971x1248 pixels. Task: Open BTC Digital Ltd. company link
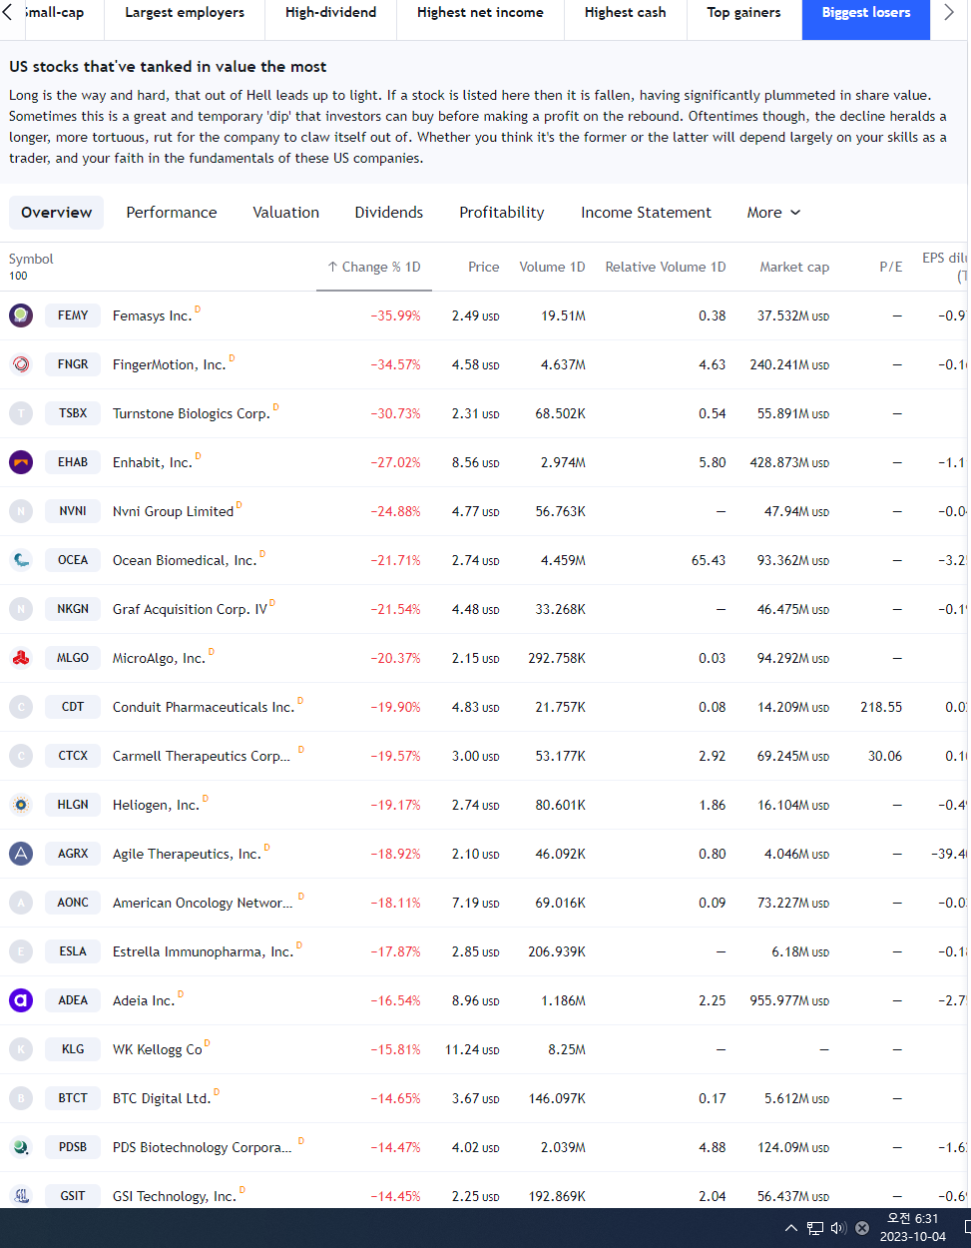click(162, 1098)
